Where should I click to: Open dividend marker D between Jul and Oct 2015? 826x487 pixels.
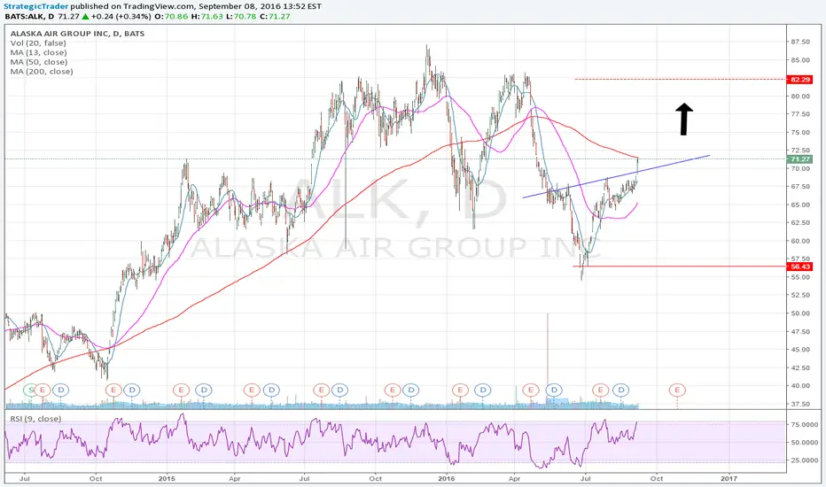[340, 390]
